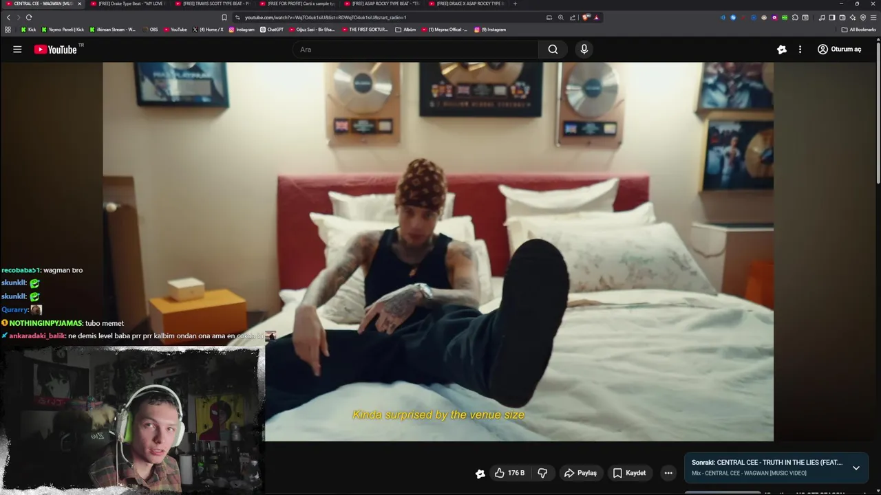The width and height of the screenshot is (881, 495).
Task: Bookmark this page using address bar bookmark icon
Action: pyautogui.click(x=224, y=17)
